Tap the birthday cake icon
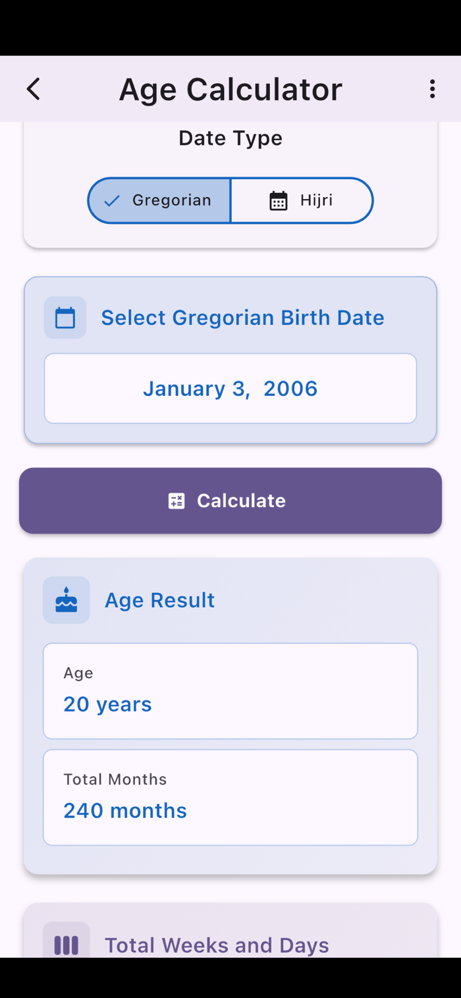Viewport: 461px width, 998px height. click(x=67, y=600)
